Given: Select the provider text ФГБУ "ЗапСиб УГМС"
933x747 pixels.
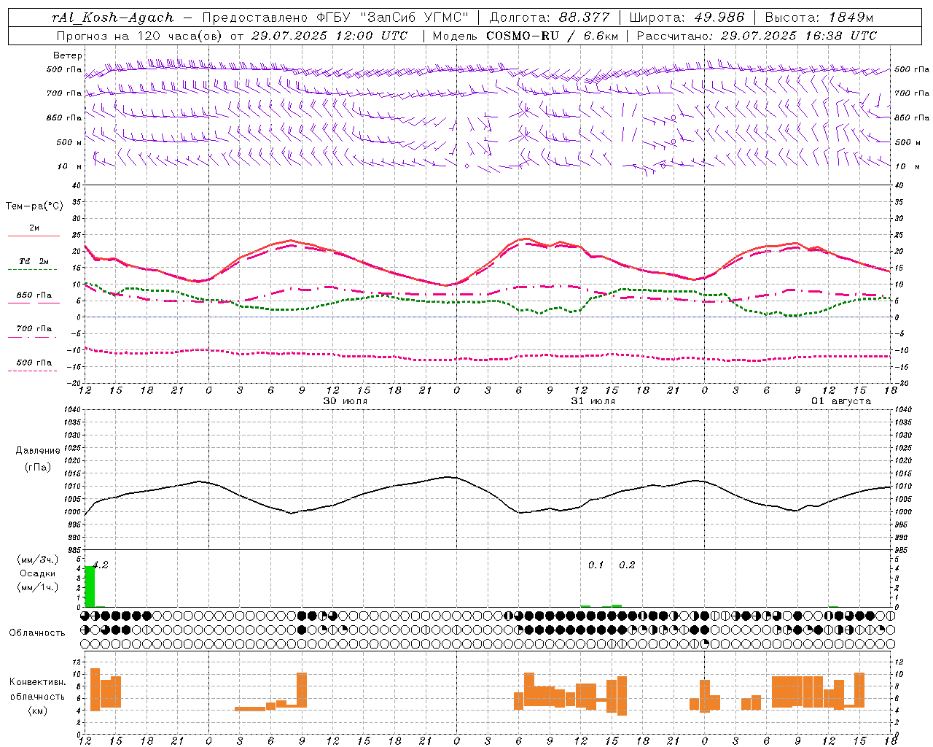Looking at the screenshot, I should pos(393,18).
